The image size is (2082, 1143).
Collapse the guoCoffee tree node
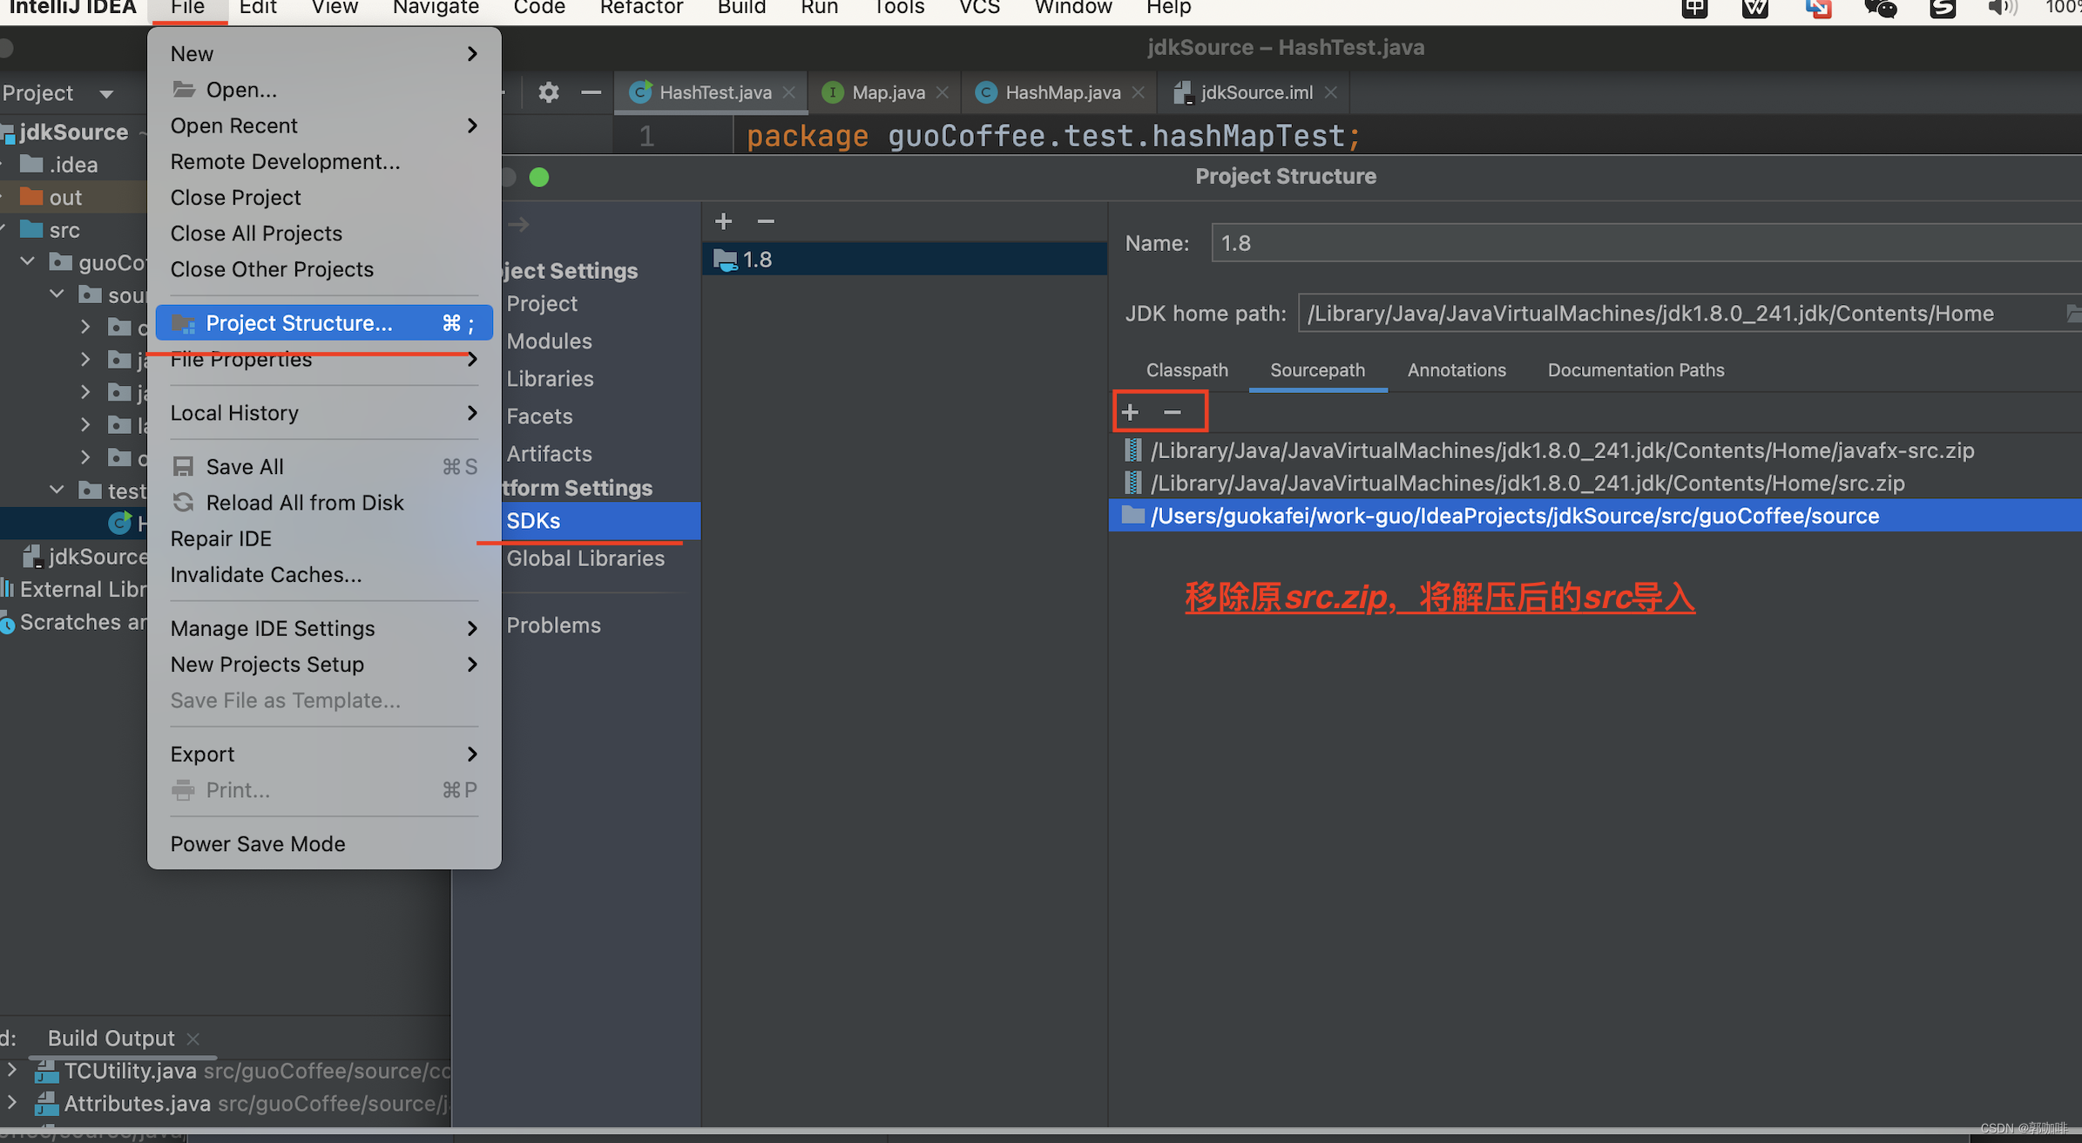pos(28,261)
